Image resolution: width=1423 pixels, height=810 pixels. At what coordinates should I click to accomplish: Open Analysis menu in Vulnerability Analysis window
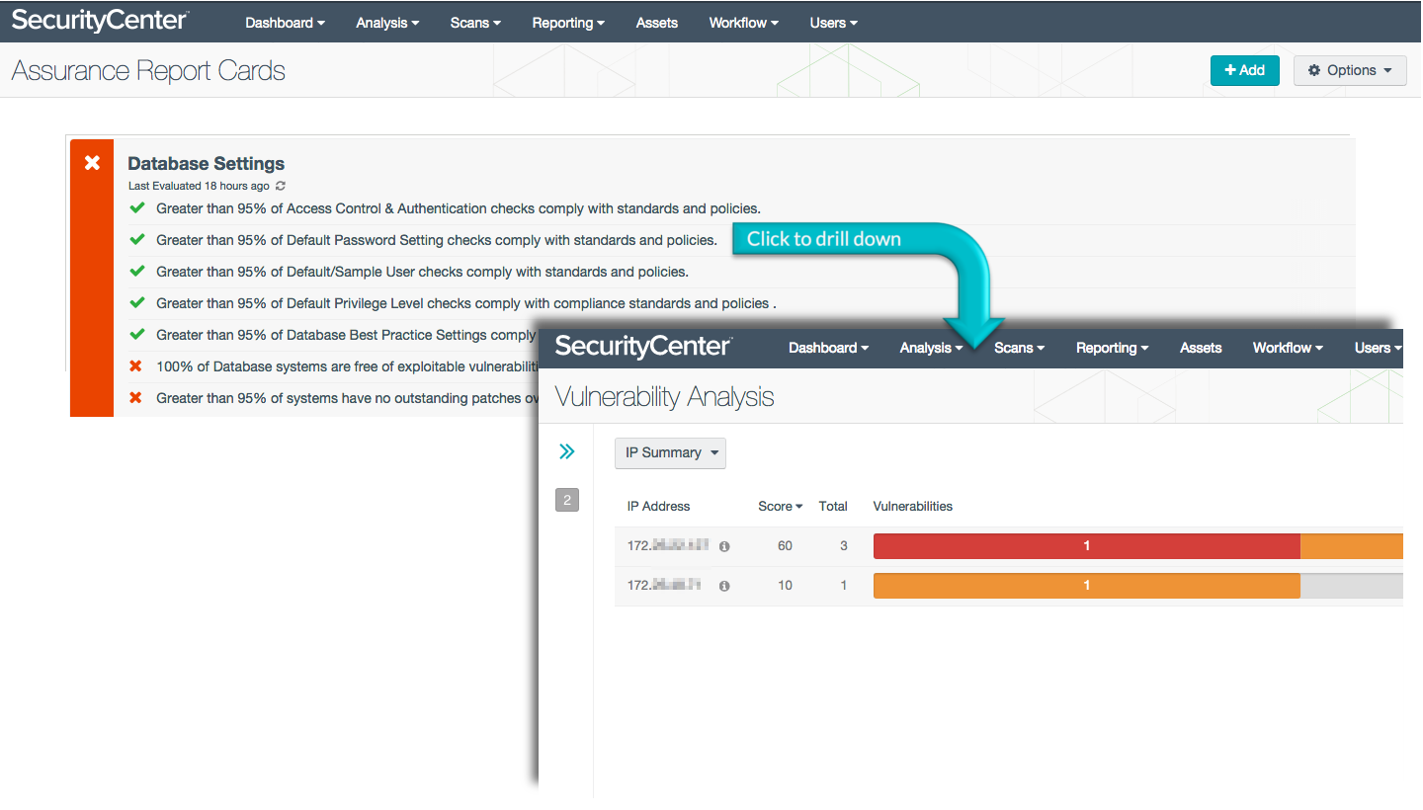pos(931,348)
